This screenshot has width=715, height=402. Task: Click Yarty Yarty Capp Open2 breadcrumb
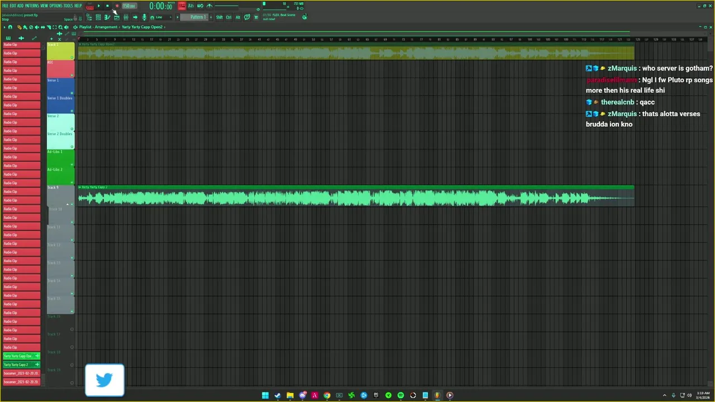142,27
